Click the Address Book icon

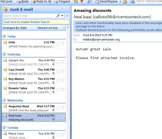tap(132, 1)
